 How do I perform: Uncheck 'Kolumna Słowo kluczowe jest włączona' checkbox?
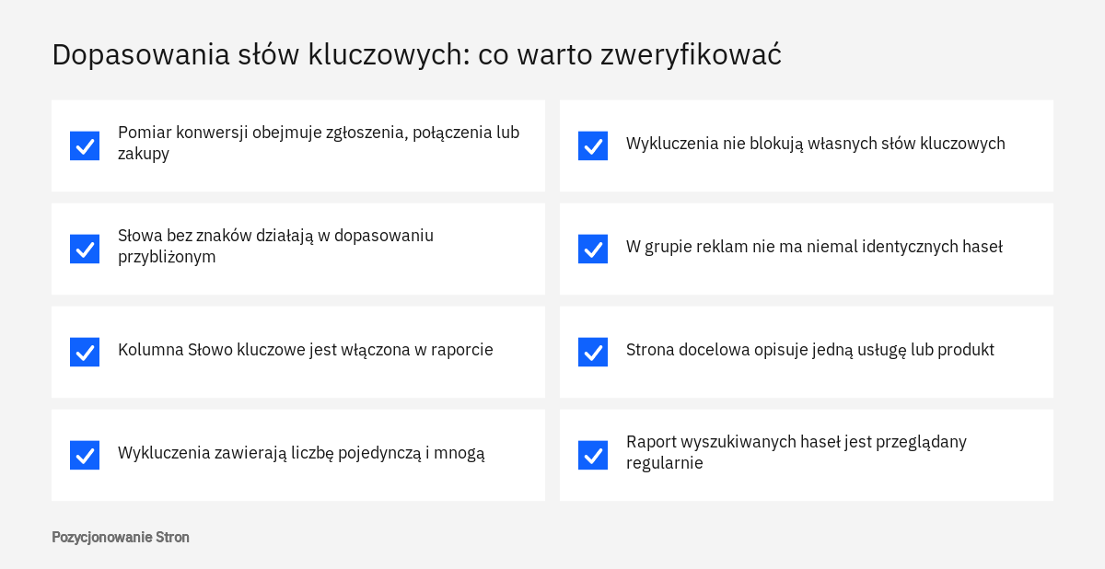point(85,352)
